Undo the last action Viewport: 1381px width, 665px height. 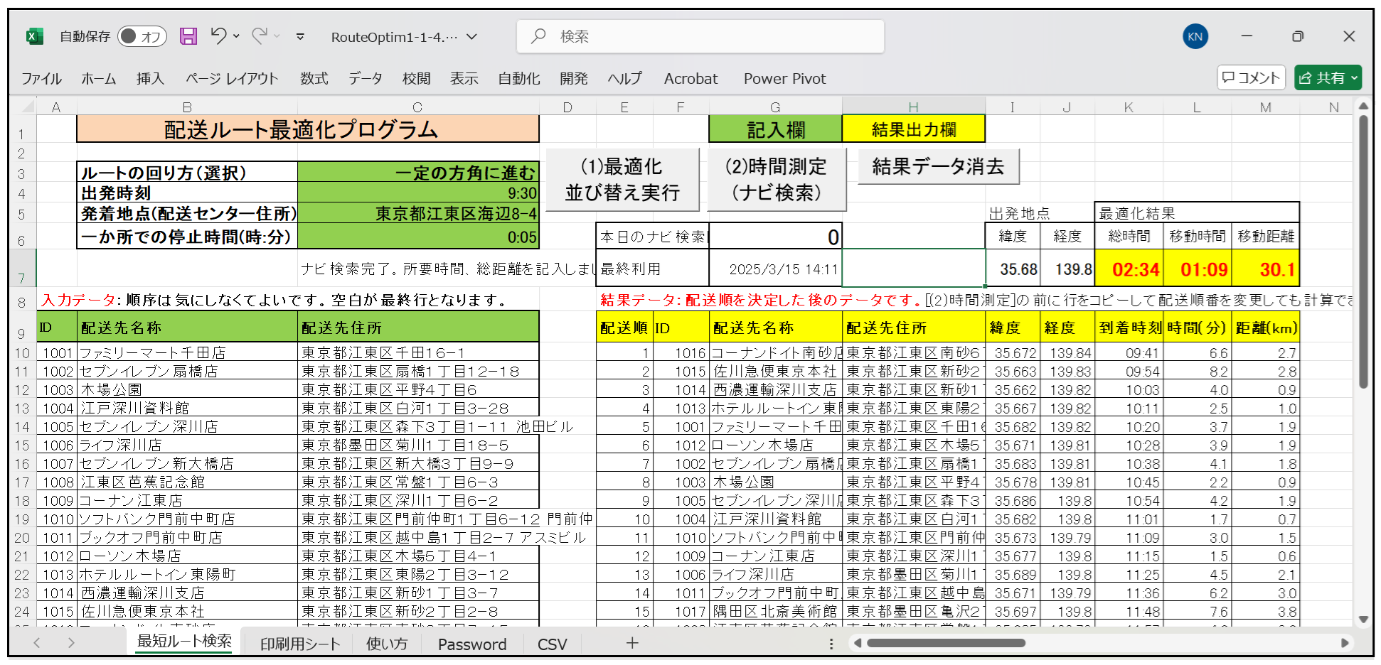[219, 36]
